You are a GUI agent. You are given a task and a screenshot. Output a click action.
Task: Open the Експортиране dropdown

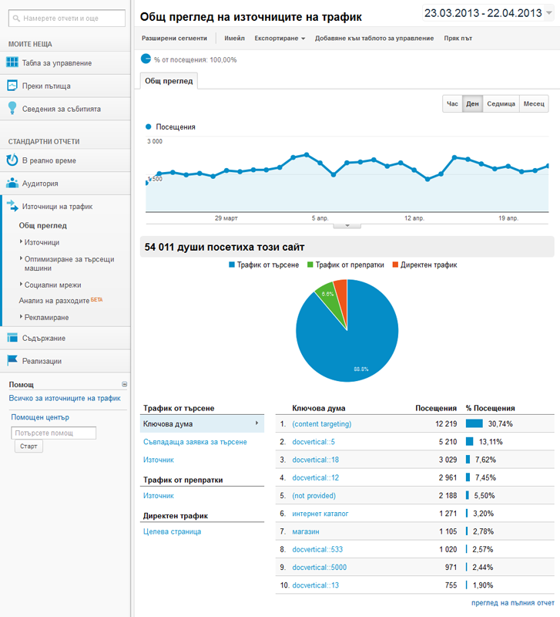pyautogui.click(x=280, y=38)
